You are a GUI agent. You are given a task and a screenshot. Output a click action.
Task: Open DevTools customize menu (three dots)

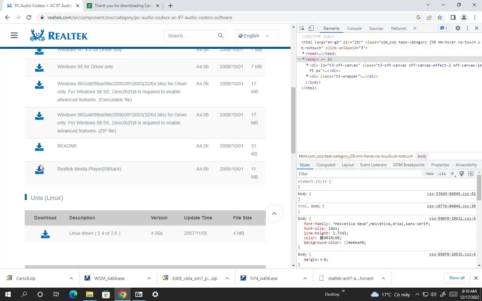pyautogui.click(x=467, y=28)
